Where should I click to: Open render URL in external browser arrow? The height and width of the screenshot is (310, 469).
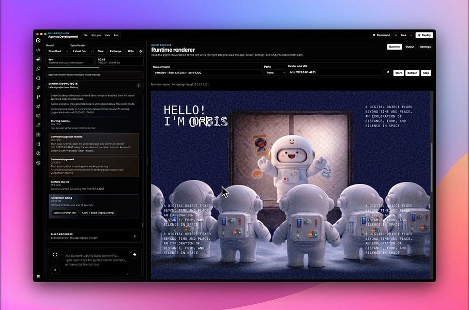pos(388,72)
